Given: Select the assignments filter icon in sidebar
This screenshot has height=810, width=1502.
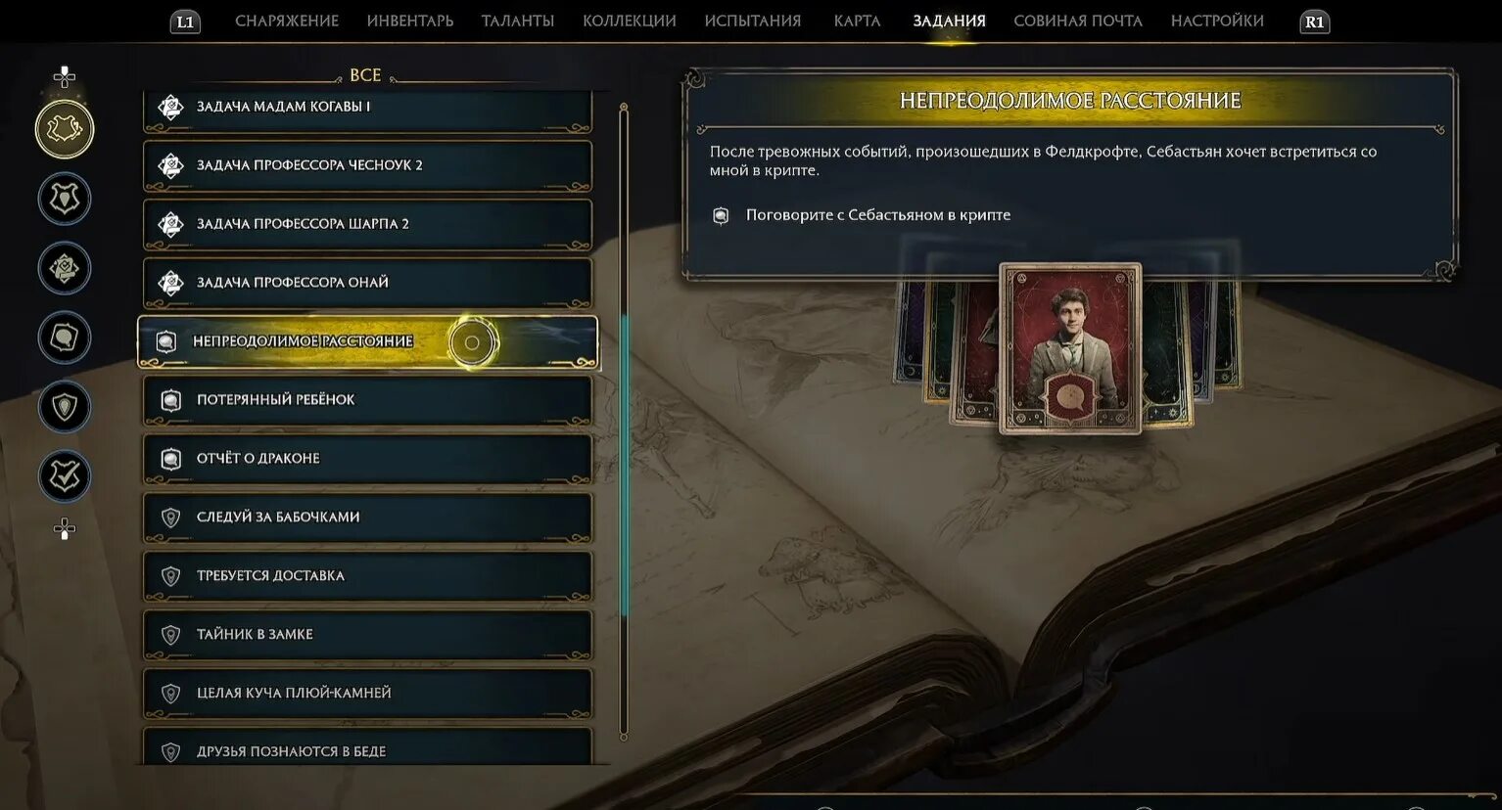Looking at the screenshot, I should click(65, 268).
